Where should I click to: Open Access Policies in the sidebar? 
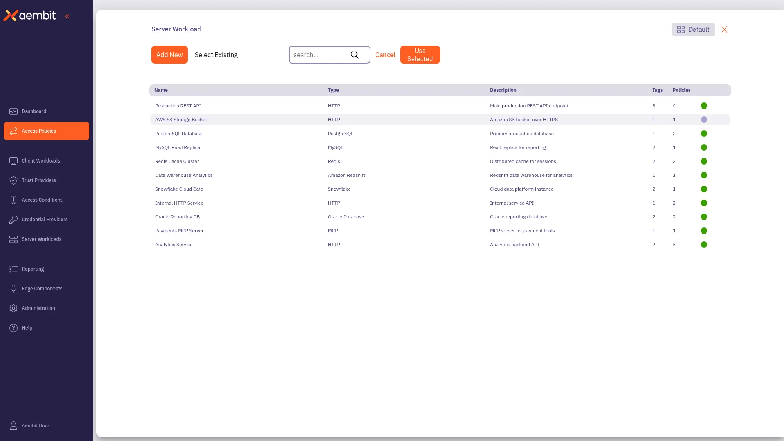pyautogui.click(x=47, y=131)
